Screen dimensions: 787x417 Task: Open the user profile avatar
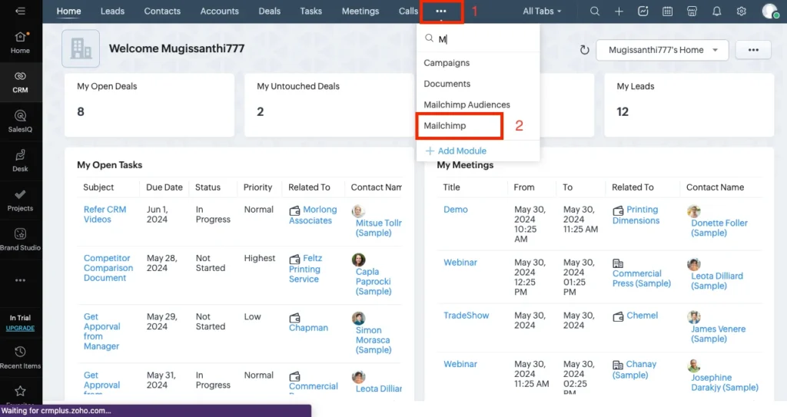(x=770, y=11)
